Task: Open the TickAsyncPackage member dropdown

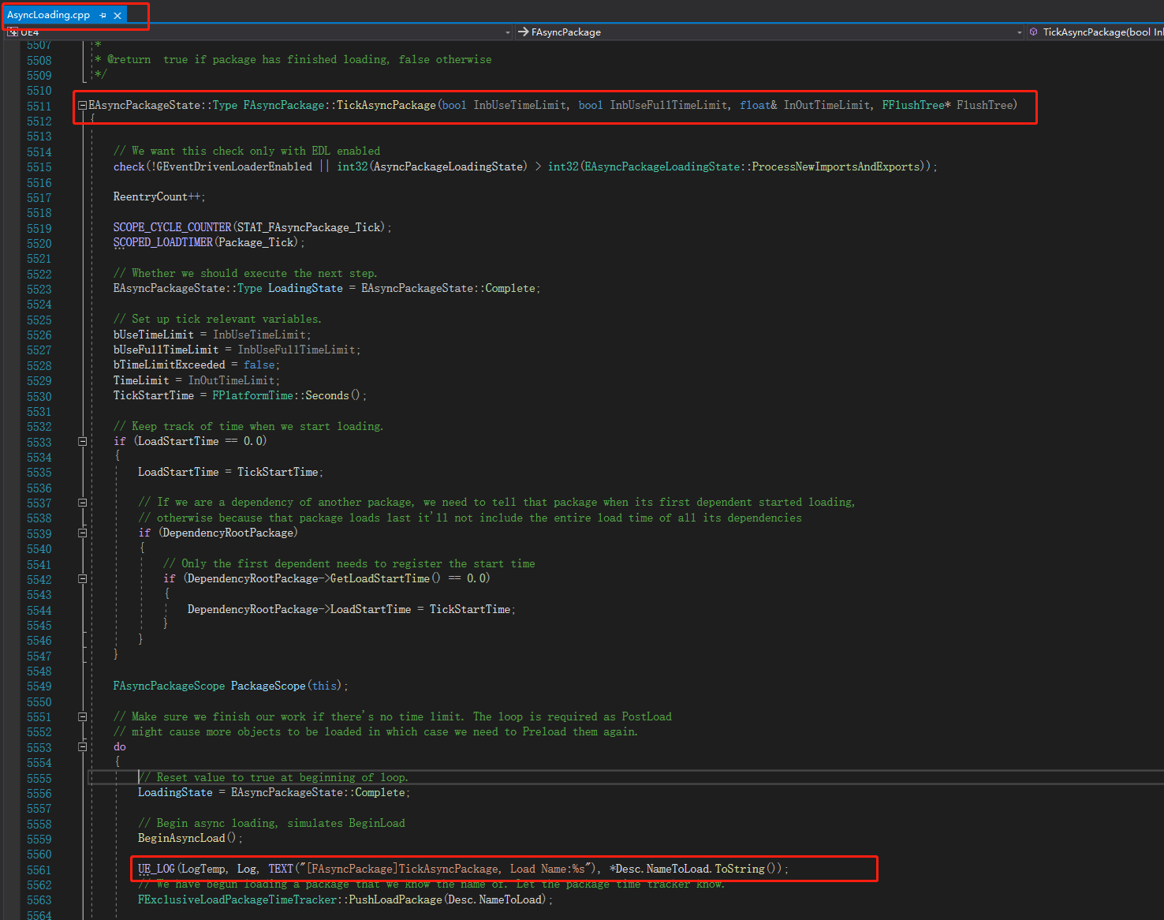Action: point(1095,32)
